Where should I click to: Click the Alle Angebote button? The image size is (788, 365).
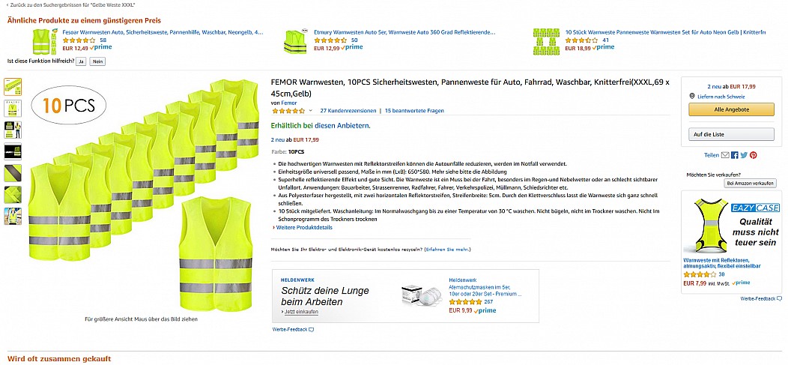(x=731, y=109)
